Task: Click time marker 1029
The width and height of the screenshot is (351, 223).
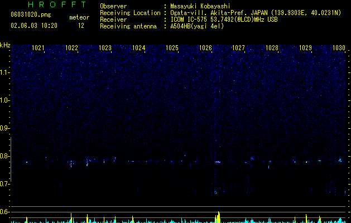Action: 306,48
